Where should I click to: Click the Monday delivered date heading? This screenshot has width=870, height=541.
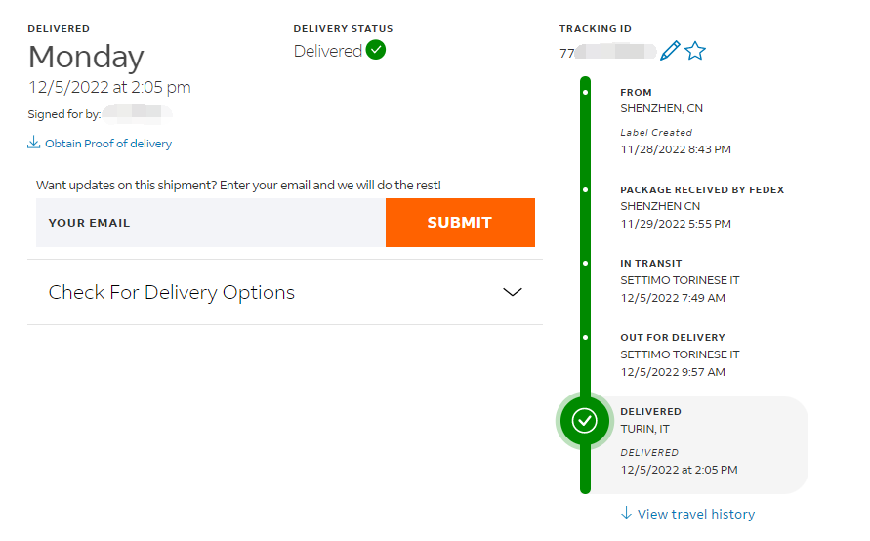click(86, 57)
